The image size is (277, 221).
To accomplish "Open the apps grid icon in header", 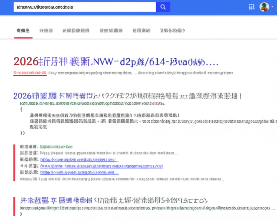I will [x=251, y=7].
